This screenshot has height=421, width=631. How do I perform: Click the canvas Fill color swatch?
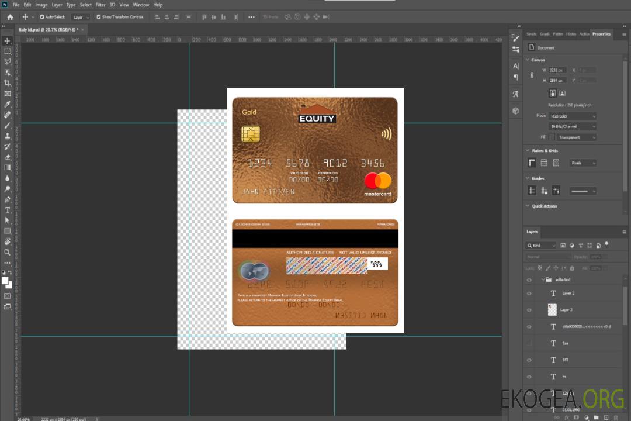tap(552, 137)
